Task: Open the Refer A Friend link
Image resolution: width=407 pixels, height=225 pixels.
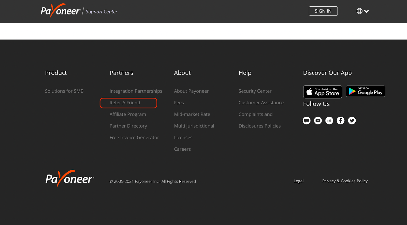Action: [x=125, y=103]
